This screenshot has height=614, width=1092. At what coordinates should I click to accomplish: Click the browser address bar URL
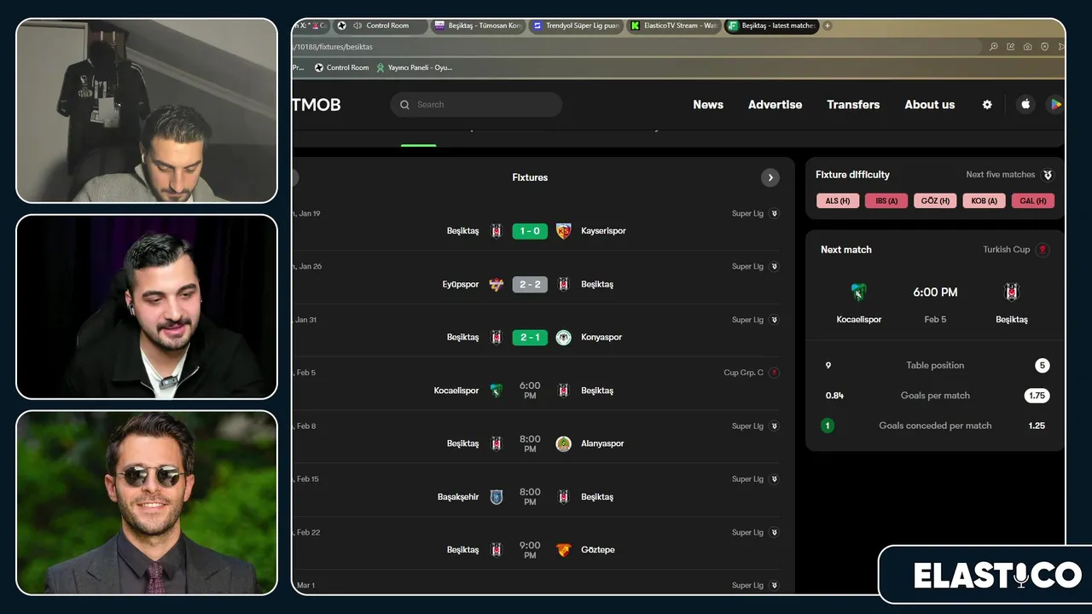(x=333, y=47)
